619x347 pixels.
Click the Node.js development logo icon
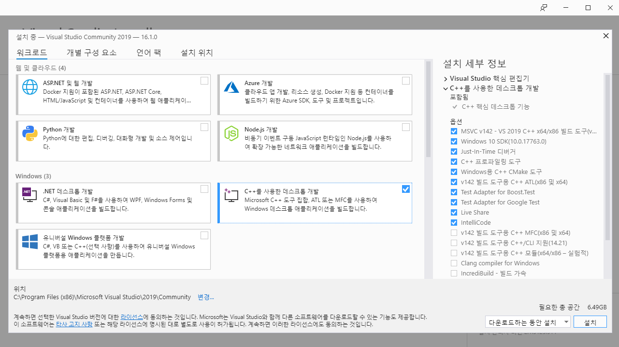point(232,133)
